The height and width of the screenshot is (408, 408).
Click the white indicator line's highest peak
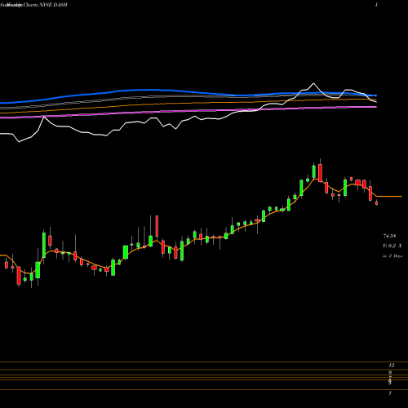(313, 83)
